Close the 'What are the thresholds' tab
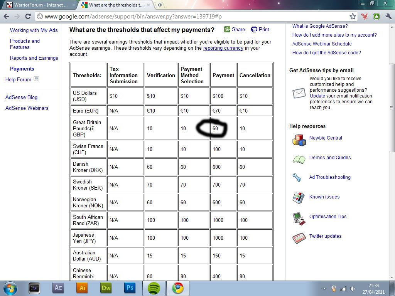Image resolution: width=395 pixels, height=296 pixels. click(x=149, y=5)
